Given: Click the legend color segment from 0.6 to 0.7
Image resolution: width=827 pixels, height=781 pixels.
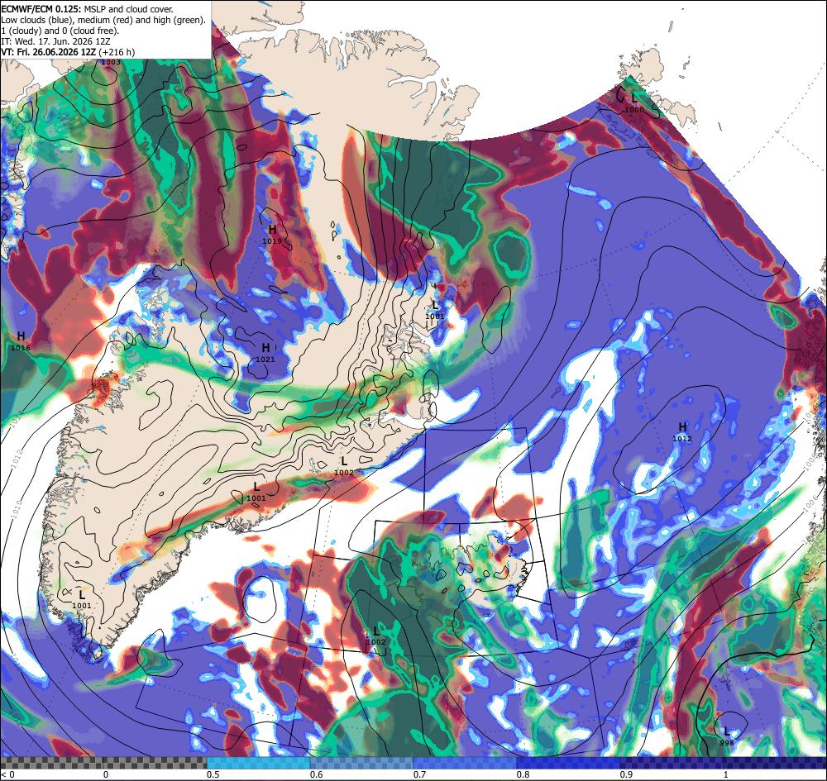Looking at the screenshot, I should coord(362,763).
